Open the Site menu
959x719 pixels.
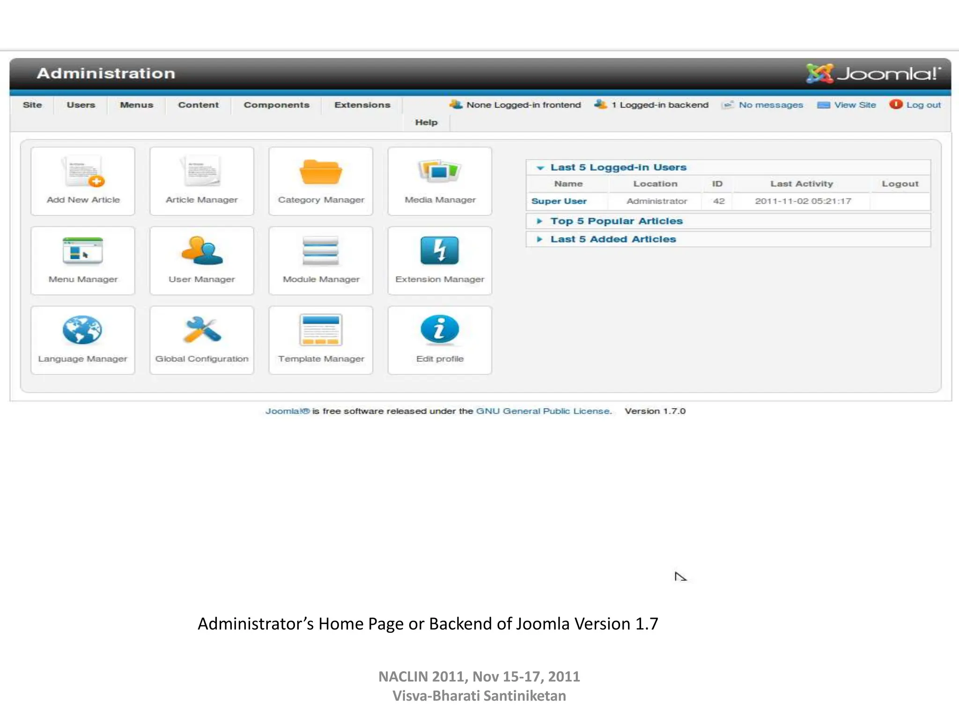point(32,105)
